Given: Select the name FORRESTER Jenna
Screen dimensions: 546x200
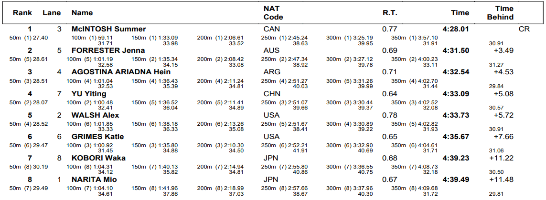Looking at the screenshot, I should pyautogui.click(x=108, y=50).
